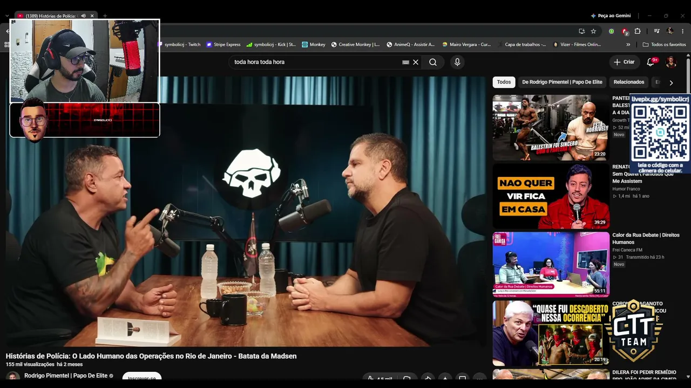Open the Calor da Rua Debate thumbnail

click(x=551, y=265)
